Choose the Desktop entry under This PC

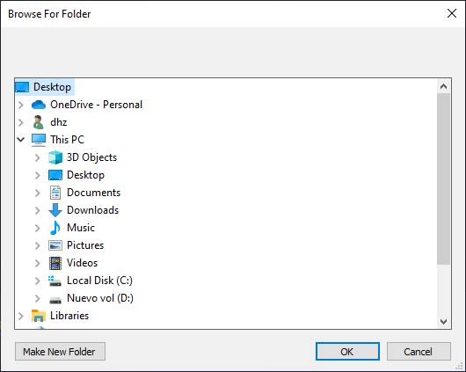85,175
